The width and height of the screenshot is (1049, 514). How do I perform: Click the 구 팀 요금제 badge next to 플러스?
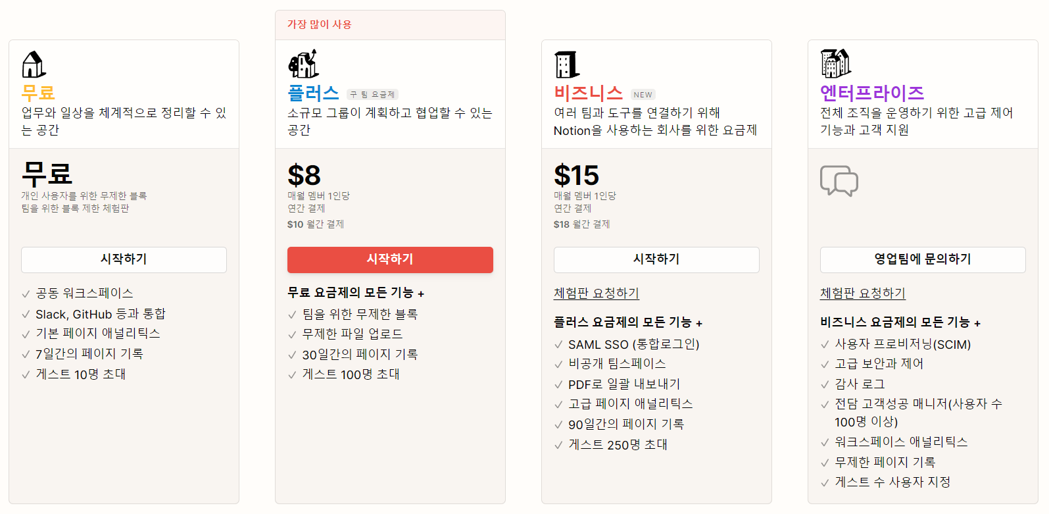[372, 95]
